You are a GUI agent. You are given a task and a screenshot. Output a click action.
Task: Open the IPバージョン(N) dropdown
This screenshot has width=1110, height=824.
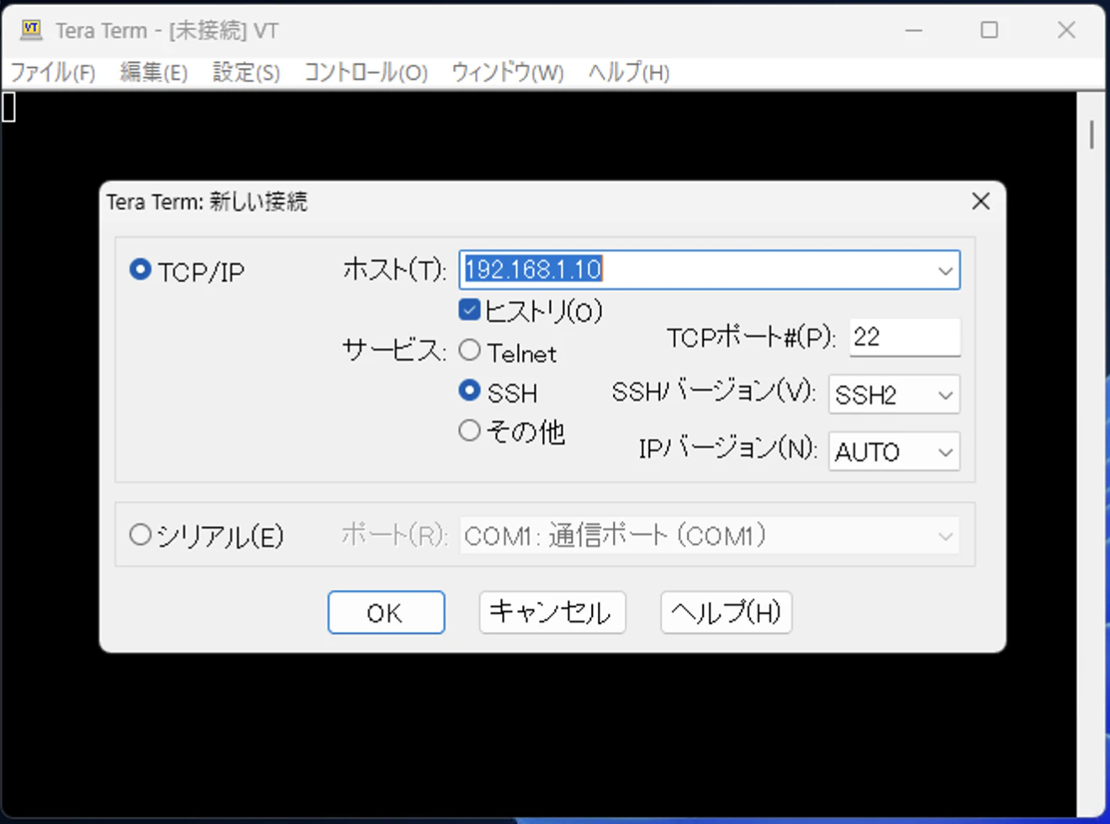(x=945, y=452)
